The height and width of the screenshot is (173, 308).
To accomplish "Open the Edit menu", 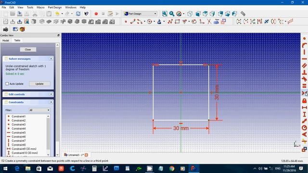I will 12,7.
